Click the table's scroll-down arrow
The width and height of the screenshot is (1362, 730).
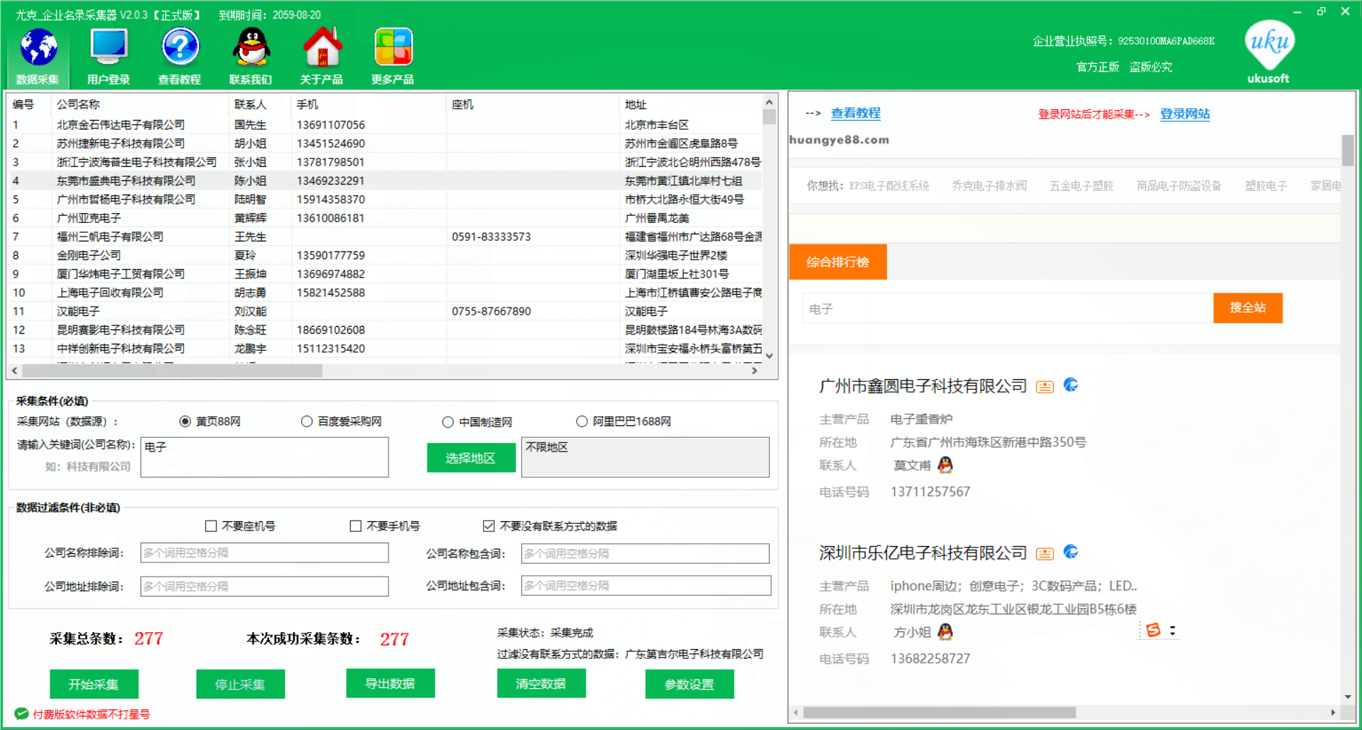pyautogui.click(x=769, y=356)
